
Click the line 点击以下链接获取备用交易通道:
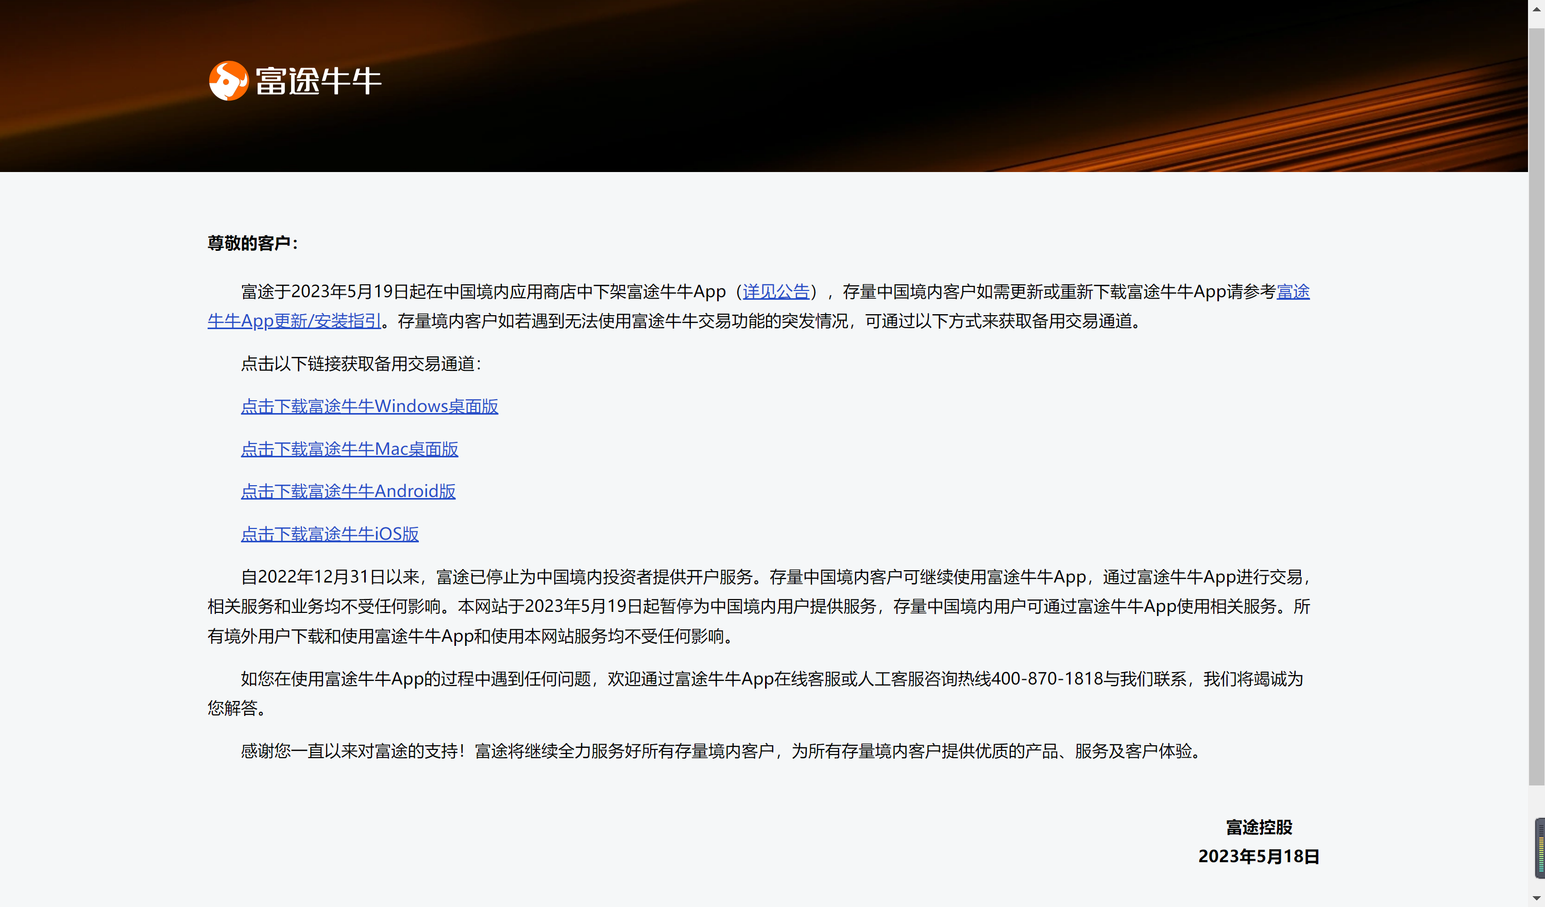point(362,364)
